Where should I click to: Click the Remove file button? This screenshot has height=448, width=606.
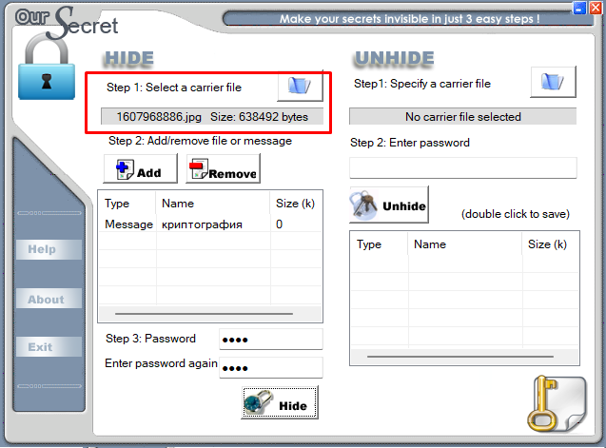point(224,169)
